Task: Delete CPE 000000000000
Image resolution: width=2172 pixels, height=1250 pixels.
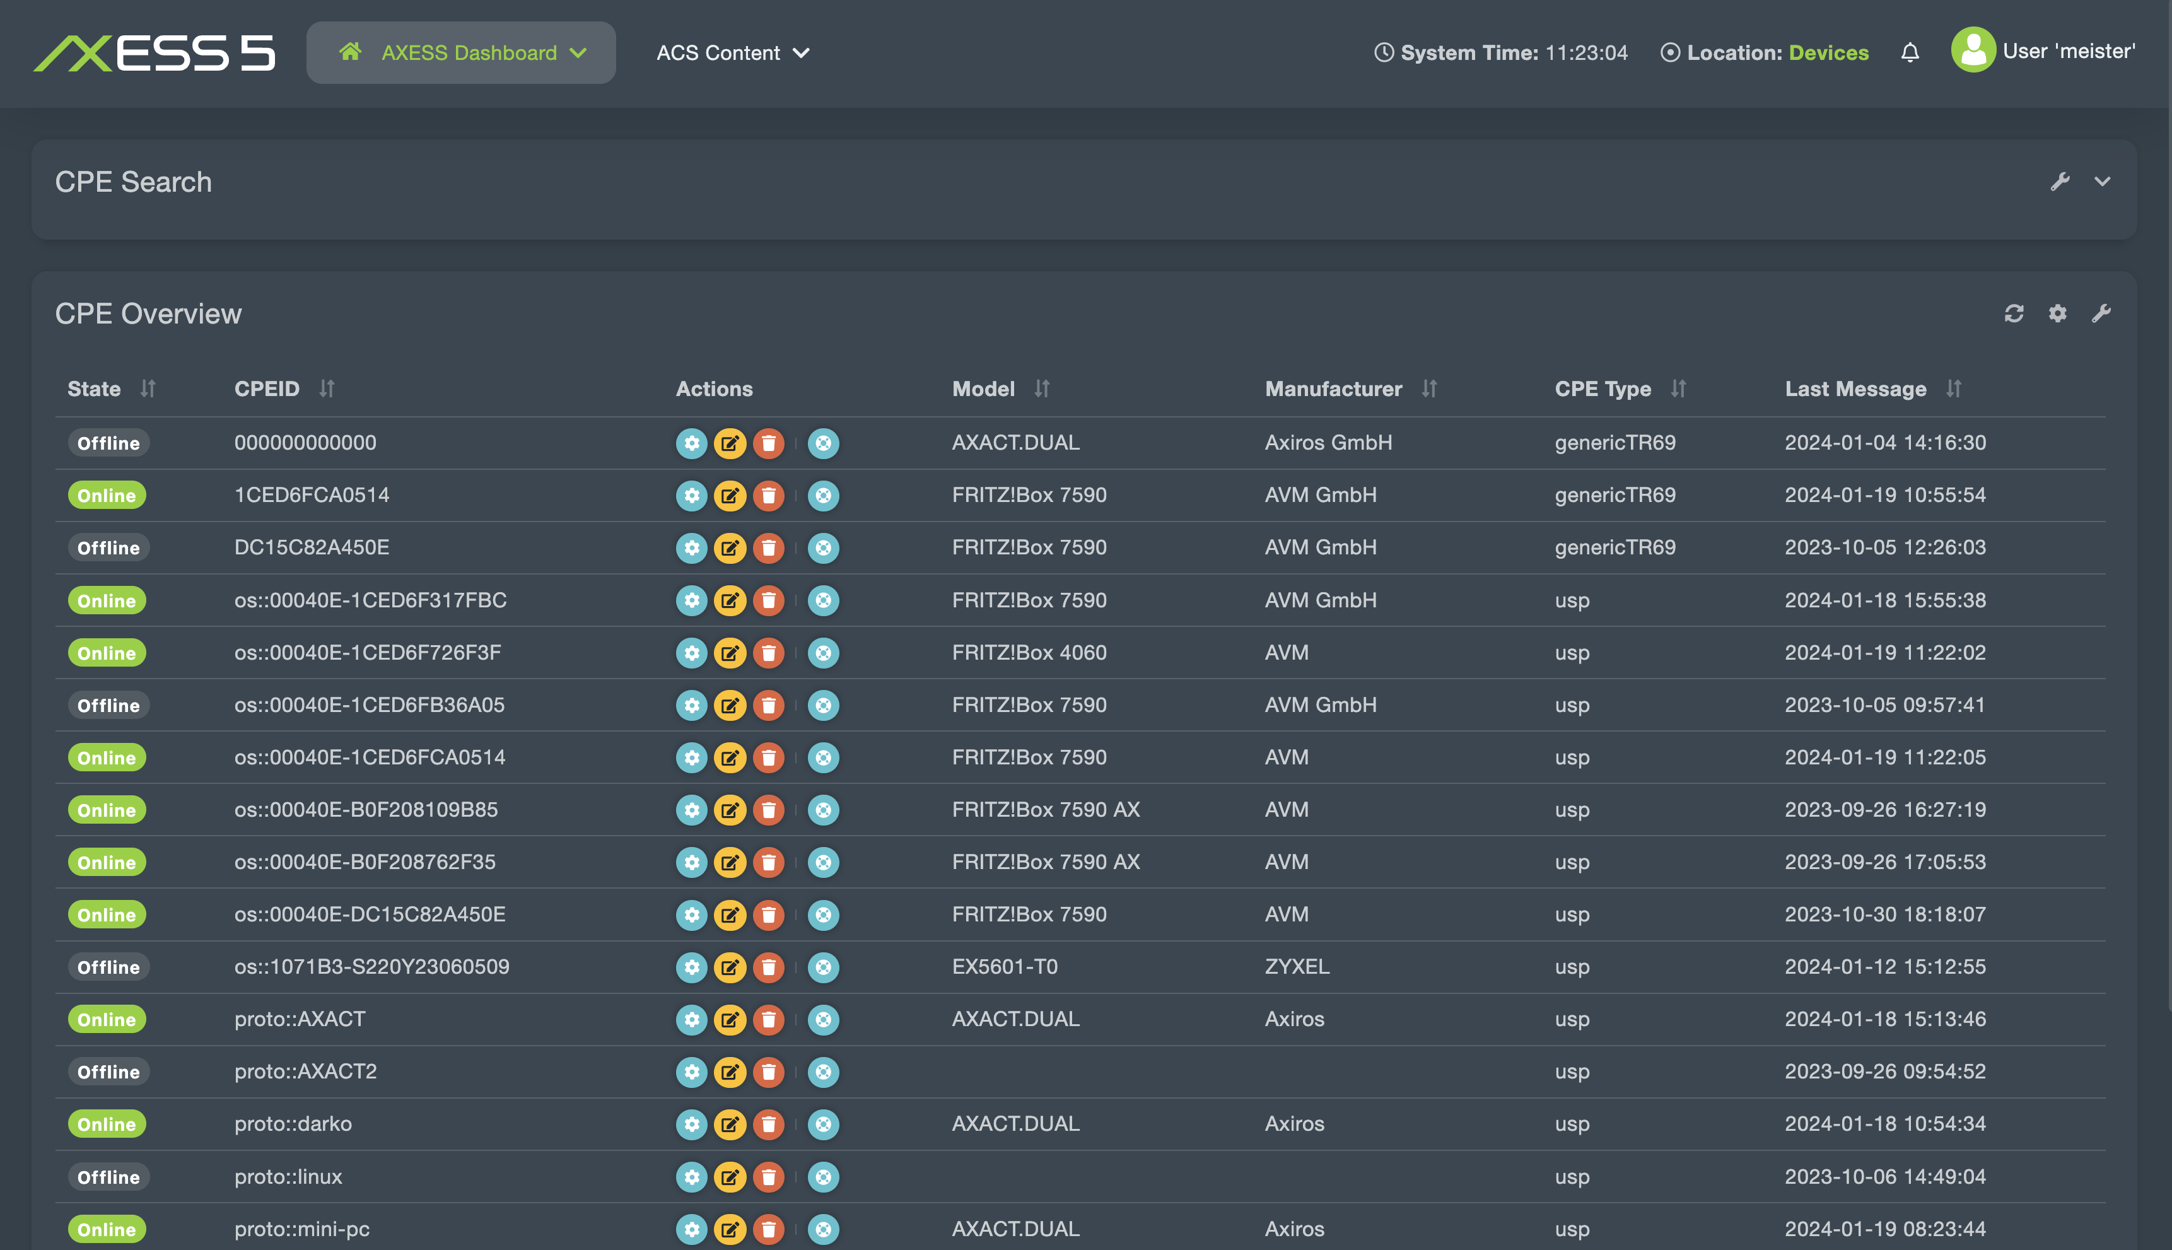Action: (768, 443)
